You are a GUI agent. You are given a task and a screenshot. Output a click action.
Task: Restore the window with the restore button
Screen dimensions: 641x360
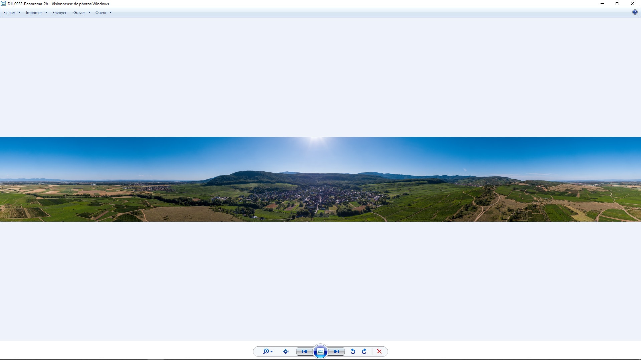pos(618,4)
